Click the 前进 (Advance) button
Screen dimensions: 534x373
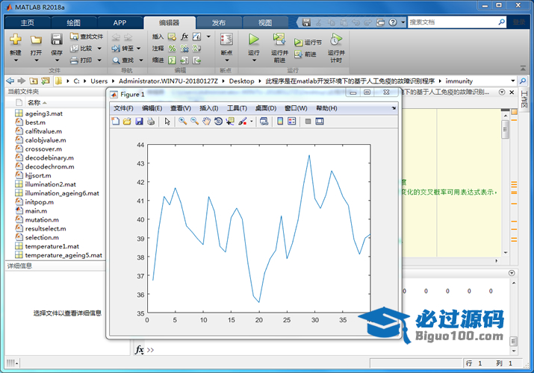pos(305,54)
